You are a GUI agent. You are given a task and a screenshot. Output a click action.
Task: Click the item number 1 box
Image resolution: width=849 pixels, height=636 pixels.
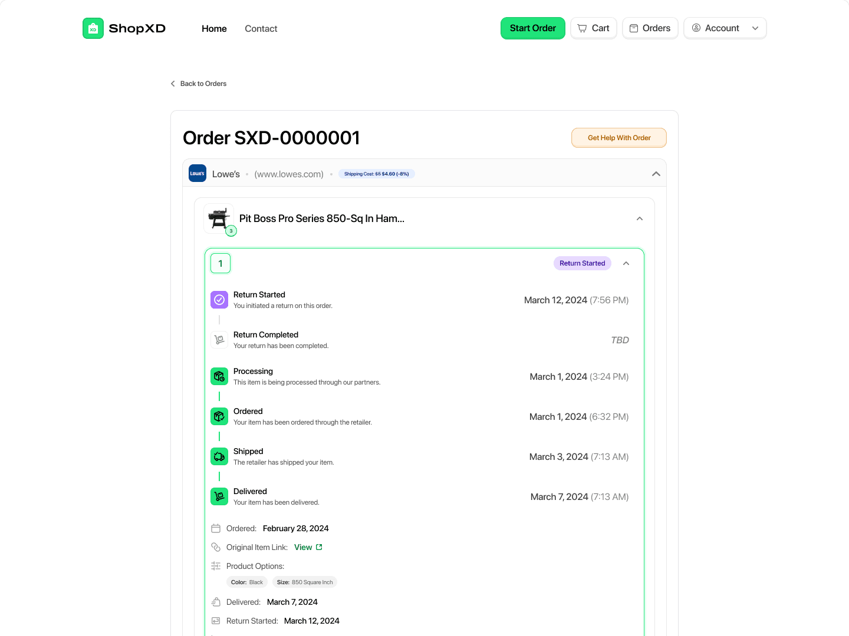point(221,263)
